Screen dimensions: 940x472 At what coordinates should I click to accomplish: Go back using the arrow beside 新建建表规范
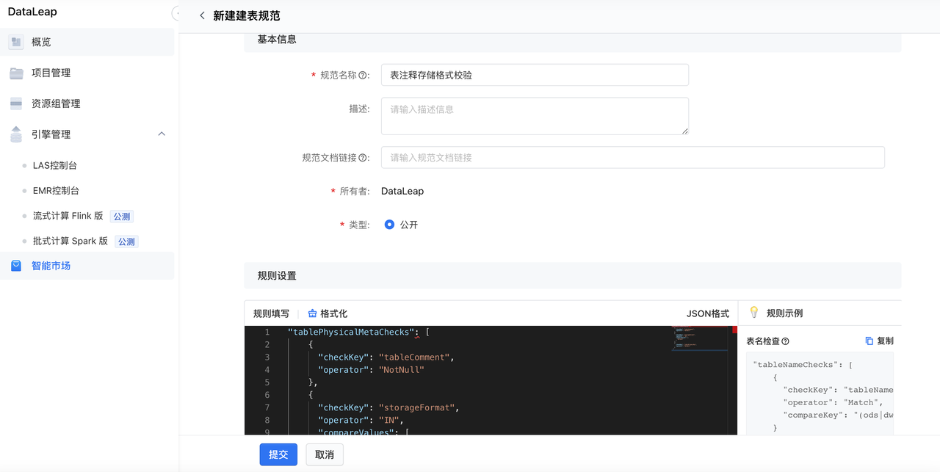click(x=202, y=15)
